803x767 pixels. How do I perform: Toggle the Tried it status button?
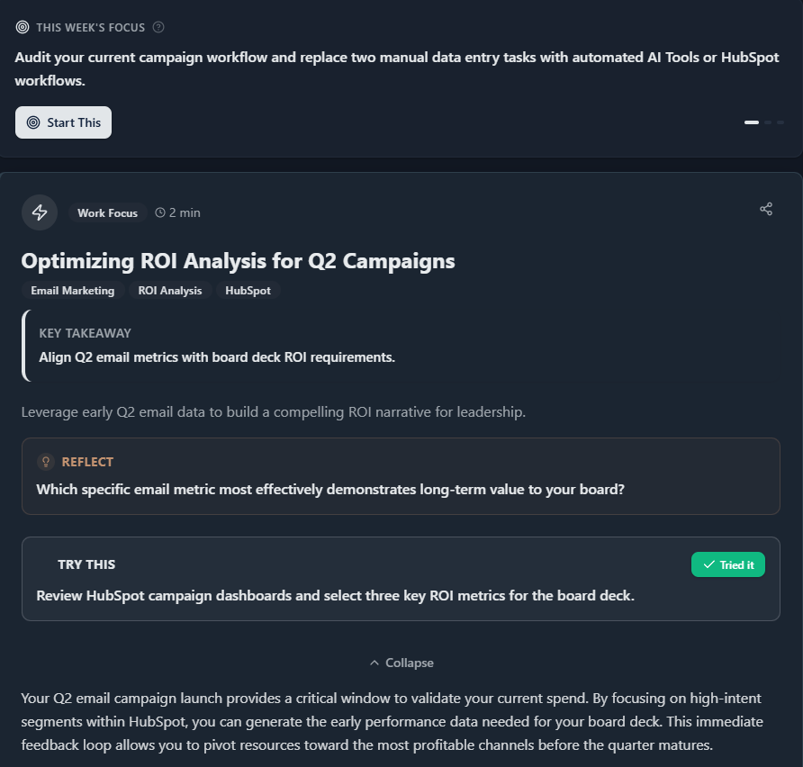point(727,564)
